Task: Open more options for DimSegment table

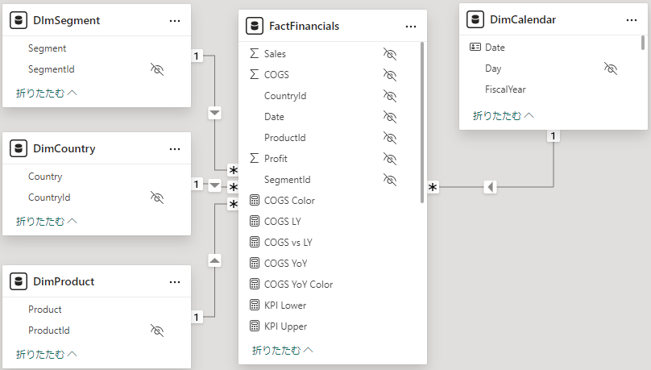Action: (x=175, y=21)
